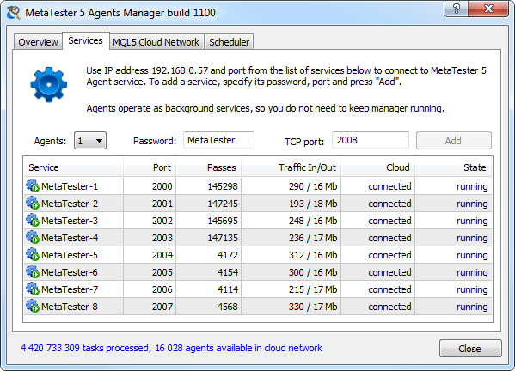Sort services by Passes column header
The image size is (515, 371).
click(x=209, y=167)
